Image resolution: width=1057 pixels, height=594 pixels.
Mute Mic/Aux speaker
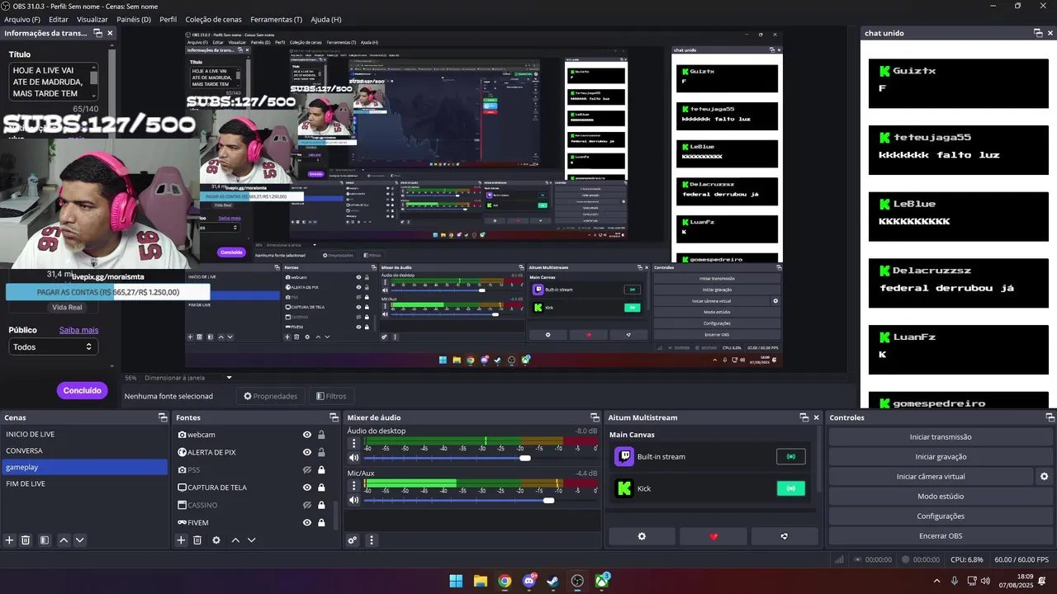click(354, 500)
